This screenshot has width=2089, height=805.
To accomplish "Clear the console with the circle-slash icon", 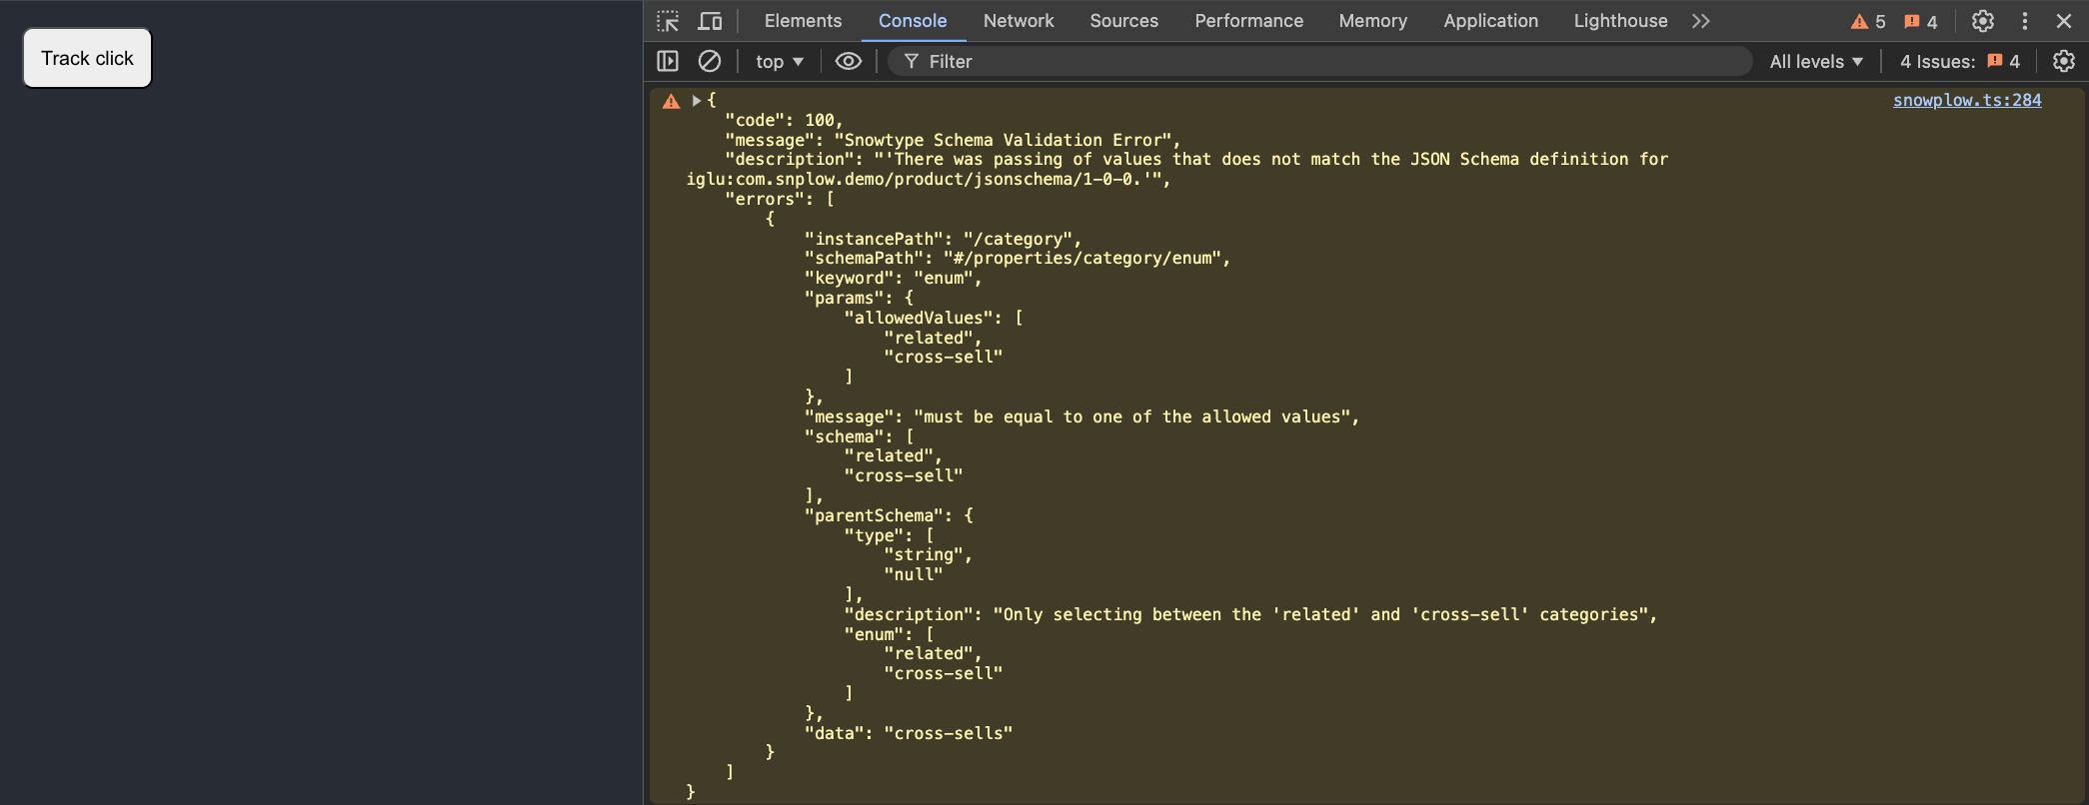I will point(710,61).
